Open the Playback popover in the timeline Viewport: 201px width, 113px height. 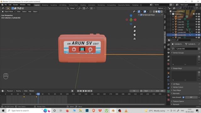click(11, 91)
